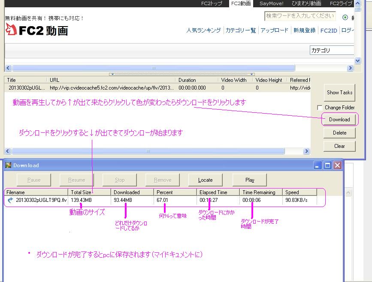Viewport: 372px width, 282px height.
Task: Click the Elapsed Time column header
Action: 218,192
